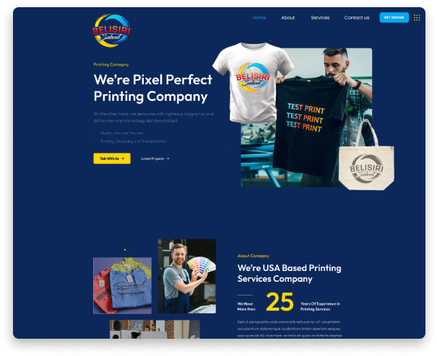Open the About menu item
Screen dimensions: 437x356
pyautogui.click(x=287, y=17)
